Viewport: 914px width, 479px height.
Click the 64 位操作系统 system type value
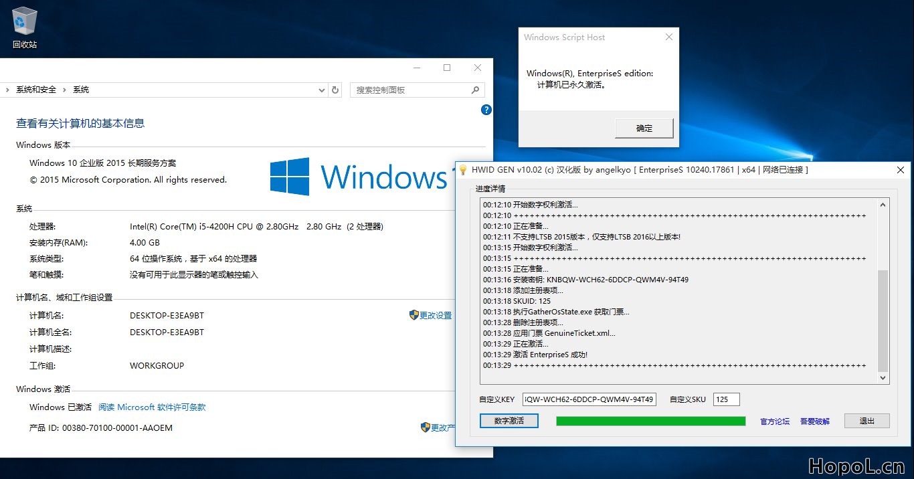pos(193,258)
